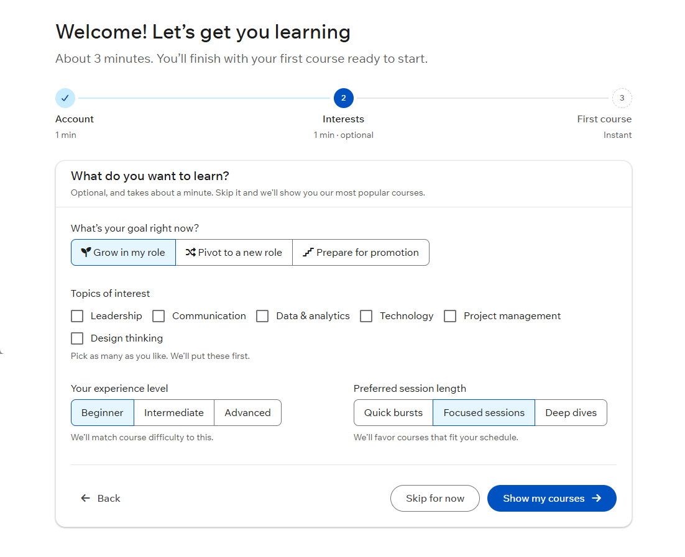Check the Technology checkbox
The width and height of the screenshot is (685, 557).
click(x=366, y=316)
